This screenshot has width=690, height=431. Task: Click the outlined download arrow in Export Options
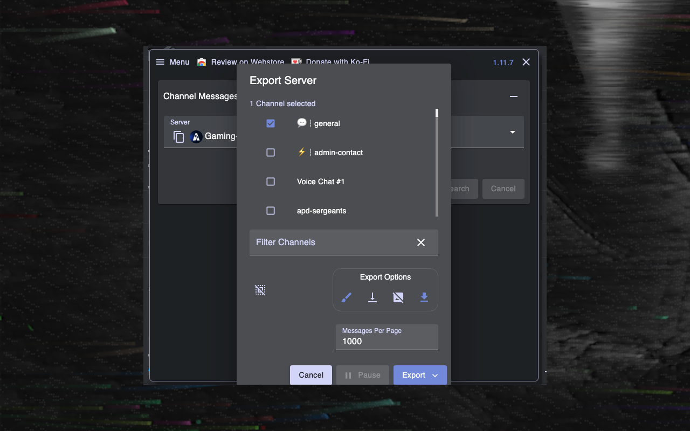click(372, 297)
